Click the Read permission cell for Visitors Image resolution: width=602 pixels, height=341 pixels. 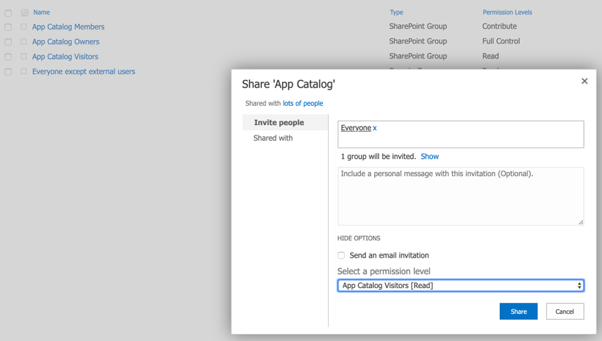[491, 56]
